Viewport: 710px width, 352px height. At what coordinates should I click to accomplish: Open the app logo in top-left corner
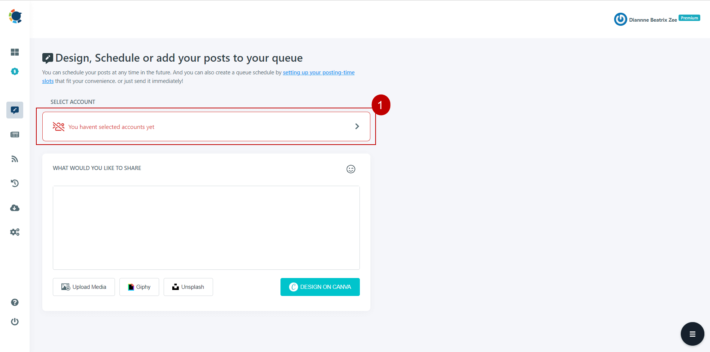point(15,16)
